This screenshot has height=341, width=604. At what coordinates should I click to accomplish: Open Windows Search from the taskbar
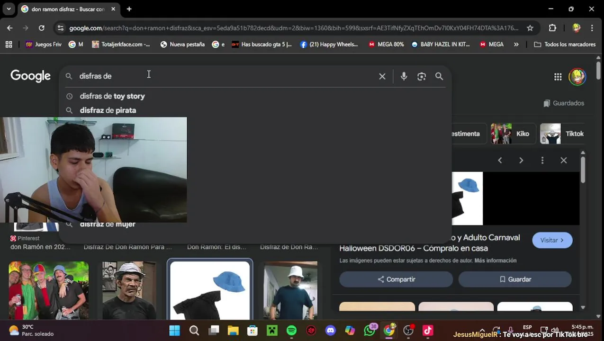pos(194,330)
